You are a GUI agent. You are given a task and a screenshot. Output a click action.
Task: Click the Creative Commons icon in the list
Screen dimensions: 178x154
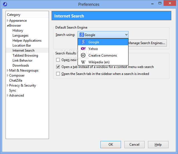click(x=83, y=55)
